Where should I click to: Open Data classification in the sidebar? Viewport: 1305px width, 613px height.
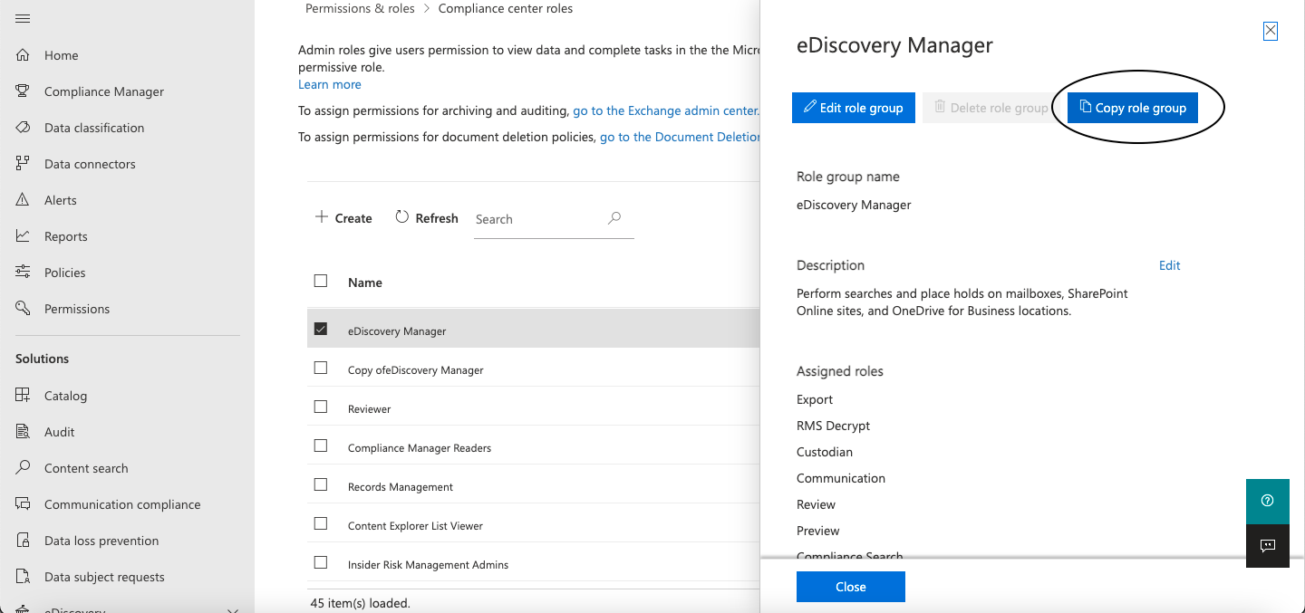point(94,128)
